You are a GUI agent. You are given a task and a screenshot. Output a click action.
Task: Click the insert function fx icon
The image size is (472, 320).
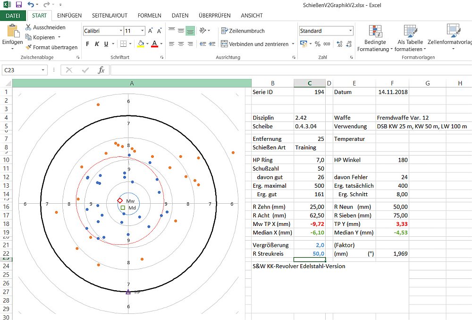pyautogui.click(x=101, y=70)
